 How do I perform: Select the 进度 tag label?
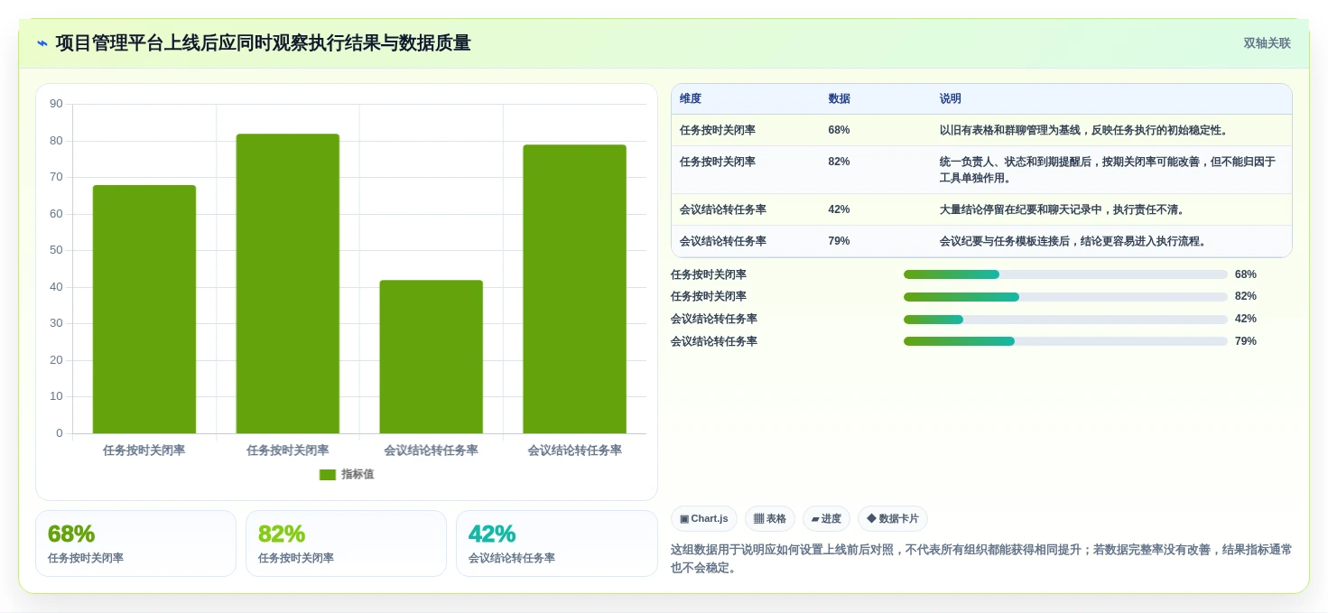831,519
